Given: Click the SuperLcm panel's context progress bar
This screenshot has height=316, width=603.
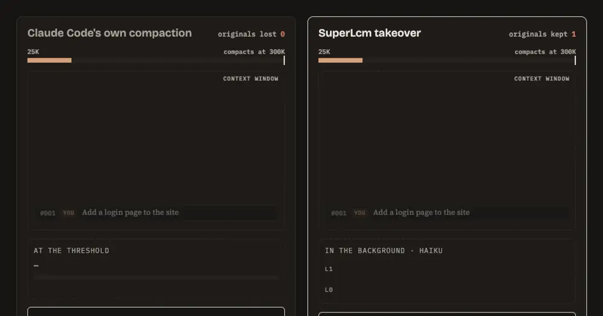Looking at the screenshot, I should [x=447, y=60].
